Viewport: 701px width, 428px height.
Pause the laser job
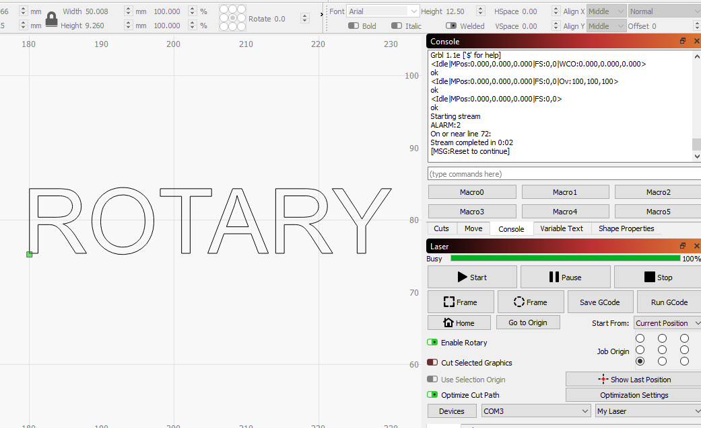[565, 277]
